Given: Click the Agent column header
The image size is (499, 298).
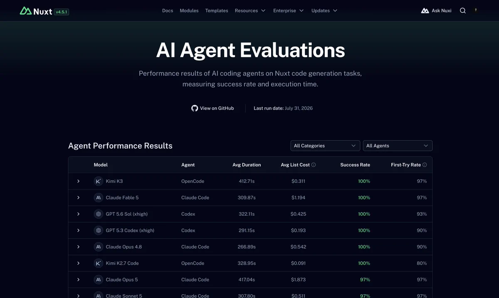Looking at the screenshot, I should (x=188, y=165).
